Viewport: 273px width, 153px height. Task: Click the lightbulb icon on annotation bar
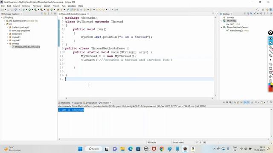click(270, 33)
